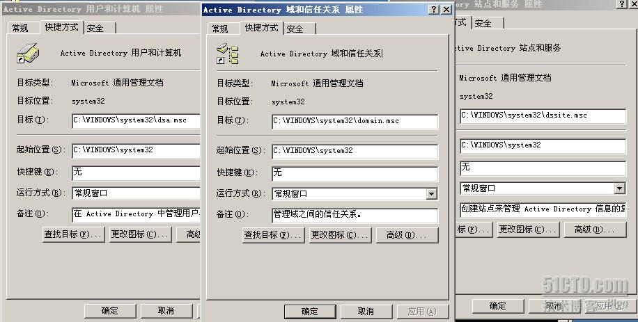The image size is (638, 322).
Task: Click Microsoft 通用管理文档 text in Domains and Trusts dialog
Action: click(x=317, y=83)
